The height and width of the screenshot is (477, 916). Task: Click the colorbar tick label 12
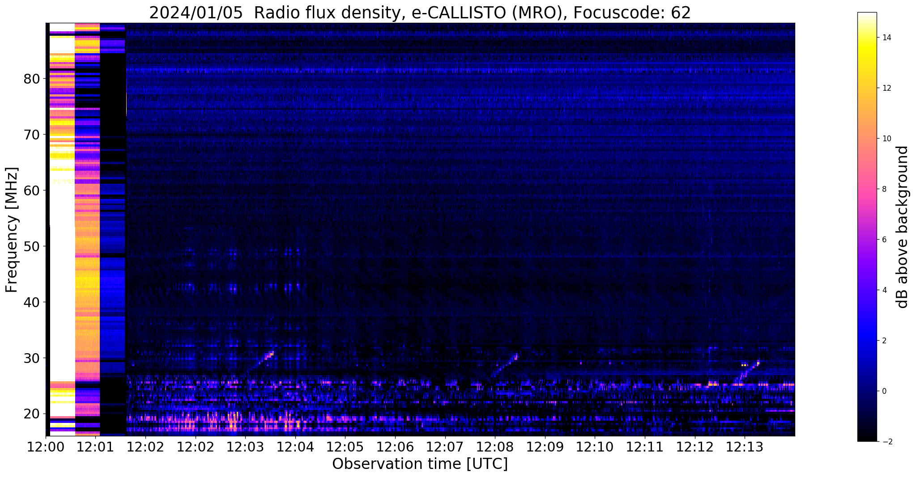pos(886,88)
